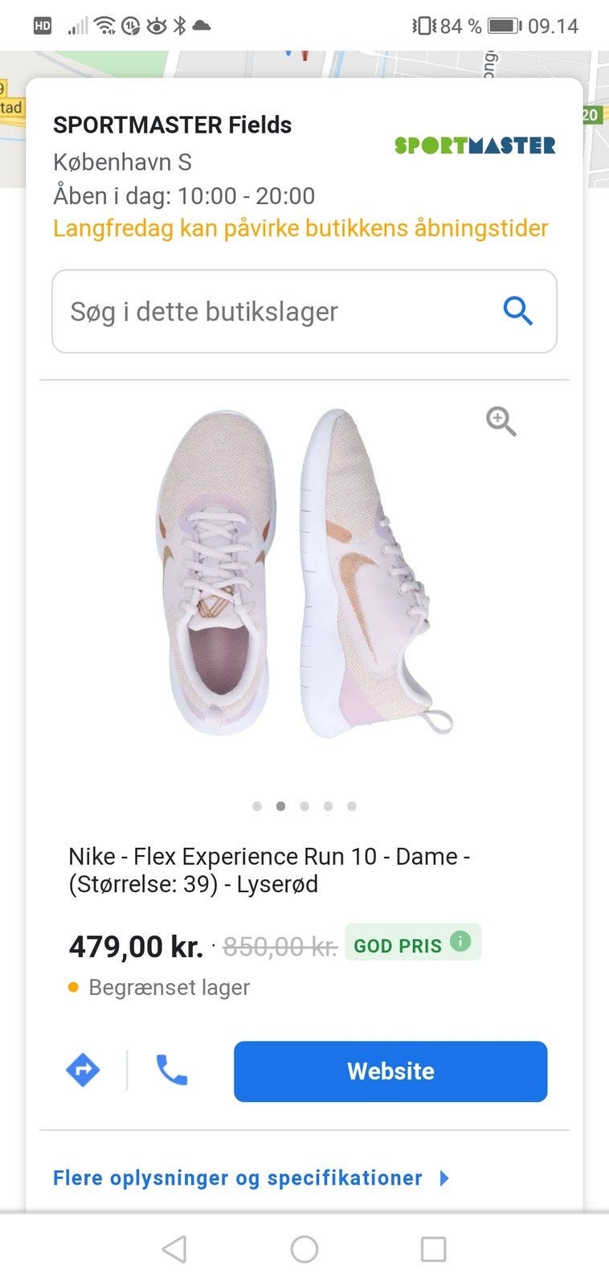This screenshot has height=1286, width=609.
Task: Expand Flere oplysninger og specifikationer
Action: (238, 1177)
